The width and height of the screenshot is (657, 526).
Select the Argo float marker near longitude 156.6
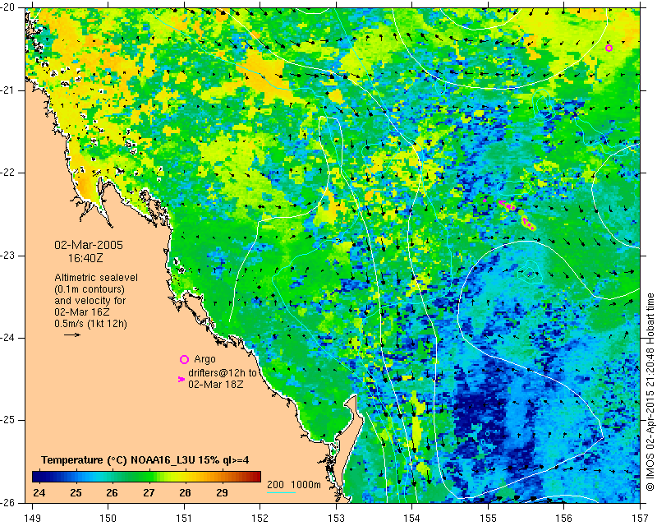(609, 48)
